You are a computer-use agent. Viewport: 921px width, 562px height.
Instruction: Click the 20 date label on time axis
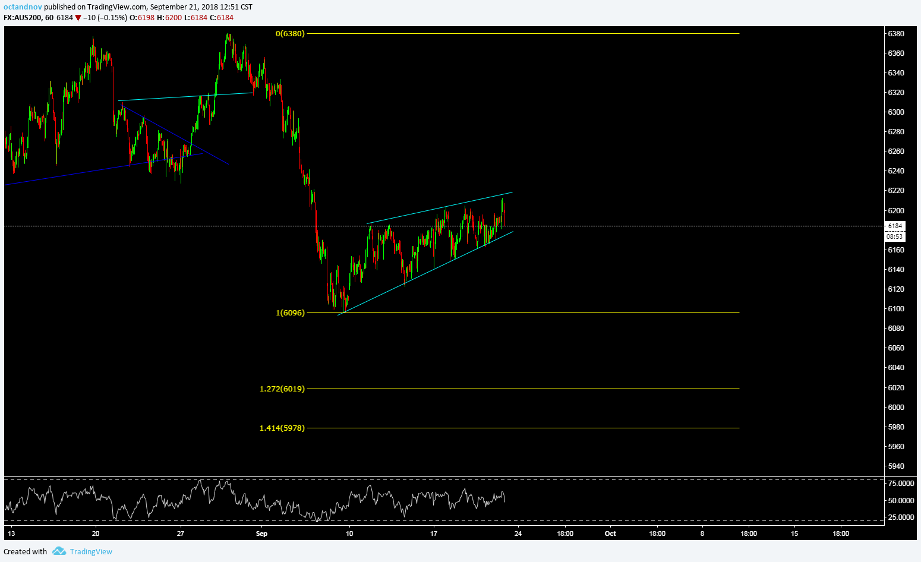tap(96, 533)
